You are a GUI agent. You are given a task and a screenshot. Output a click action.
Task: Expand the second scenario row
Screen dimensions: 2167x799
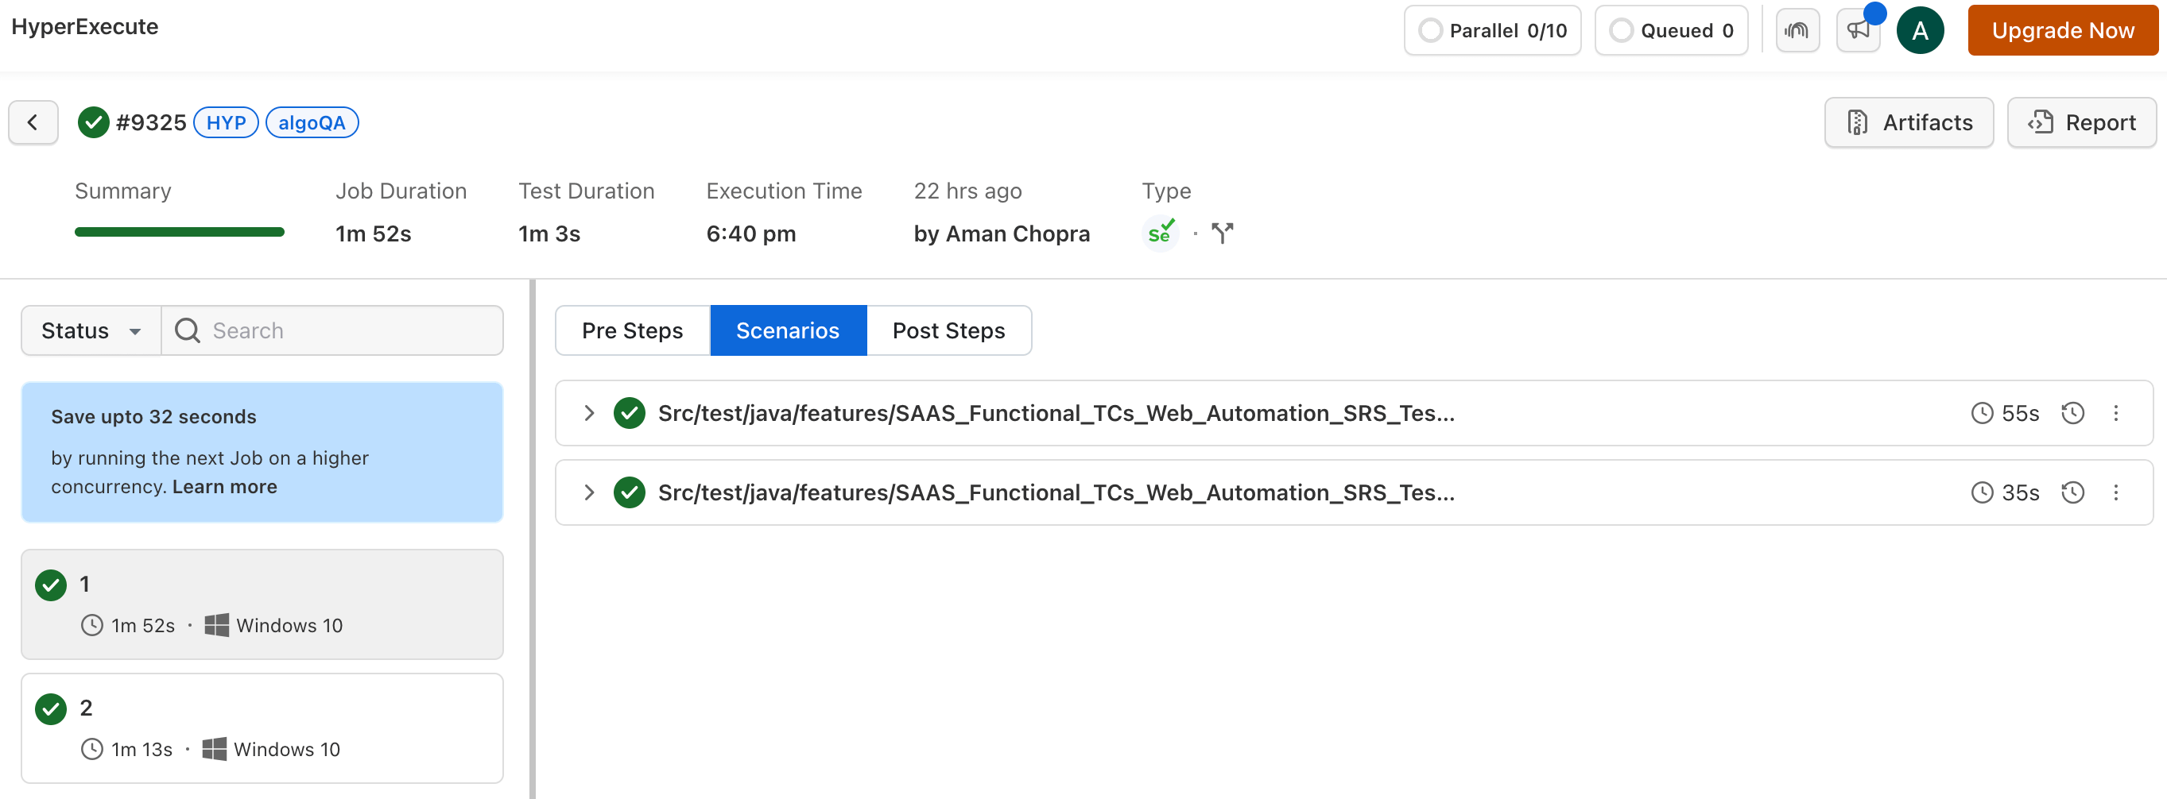point(589,492)
